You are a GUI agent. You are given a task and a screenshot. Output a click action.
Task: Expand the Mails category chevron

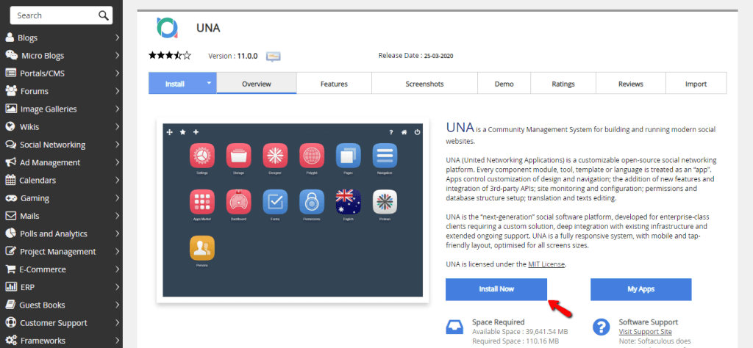pos(117,216)
